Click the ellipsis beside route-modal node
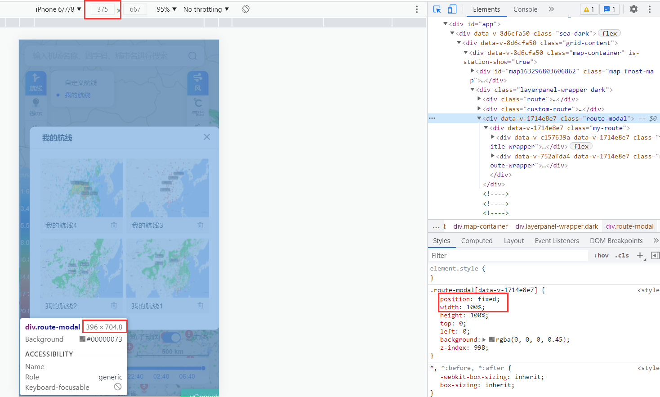 point(432,118)
